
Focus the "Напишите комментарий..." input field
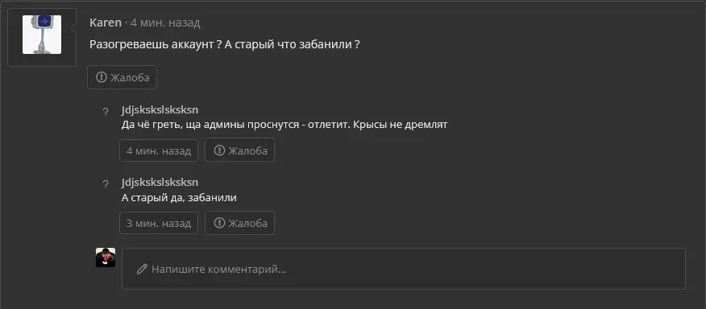click(404, 269)
